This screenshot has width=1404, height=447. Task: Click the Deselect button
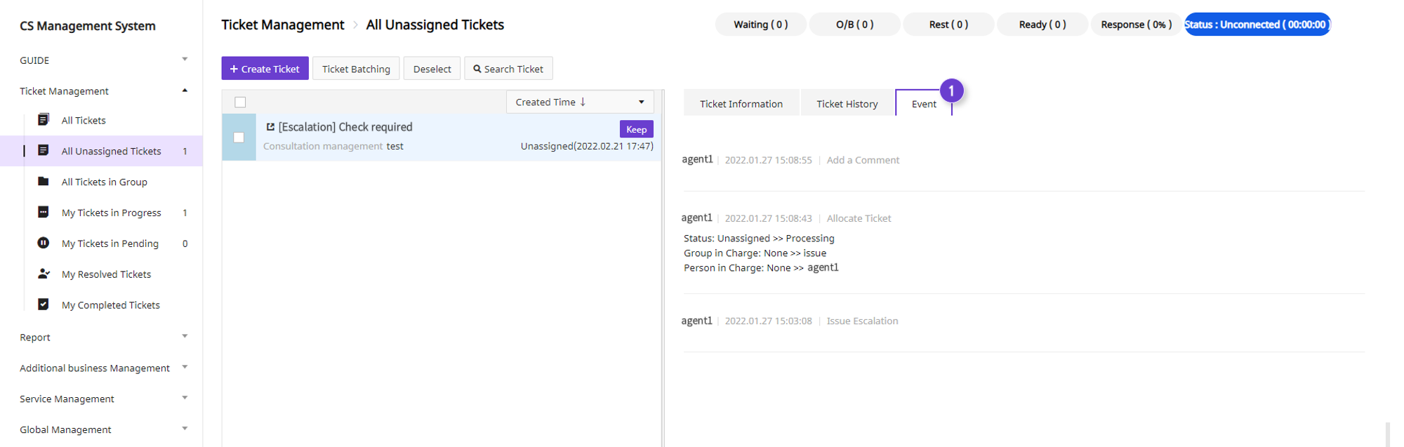(x=432, y=68)
